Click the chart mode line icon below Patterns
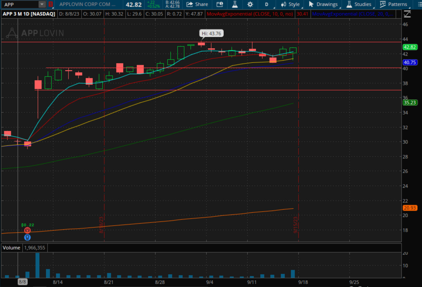 (x=407, y=14)
